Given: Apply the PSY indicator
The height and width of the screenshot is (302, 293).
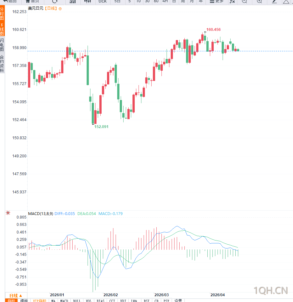Looking at the screenshot, I should point(166,300).
